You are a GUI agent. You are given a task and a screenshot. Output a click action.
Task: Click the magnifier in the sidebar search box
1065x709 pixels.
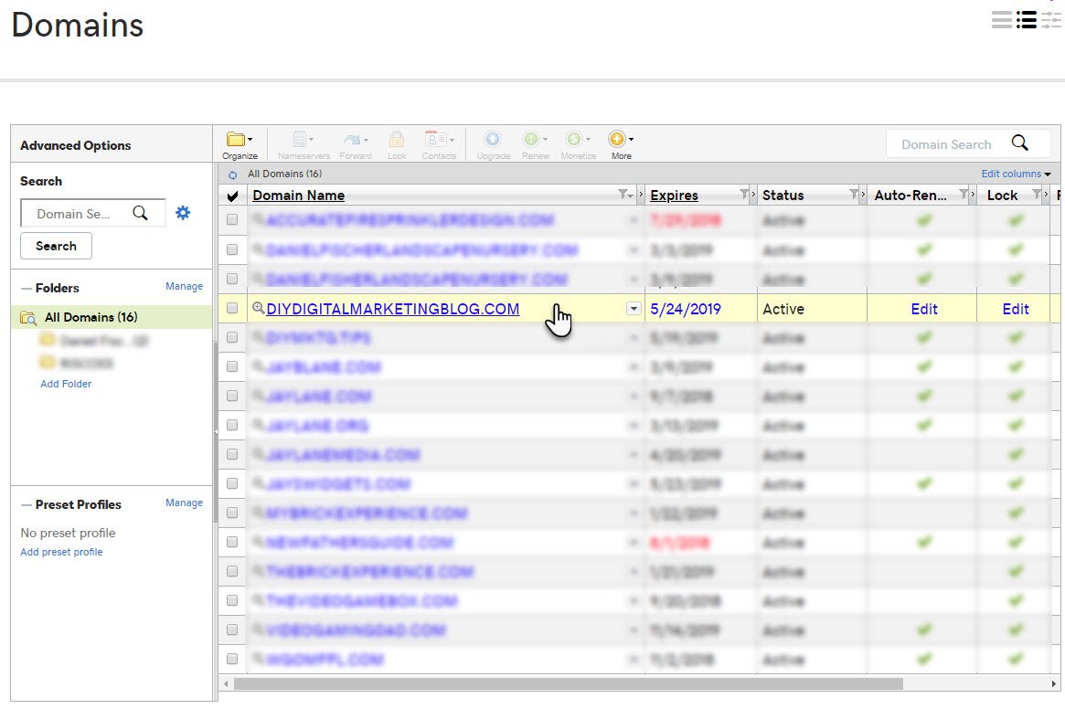coord(141,213)
